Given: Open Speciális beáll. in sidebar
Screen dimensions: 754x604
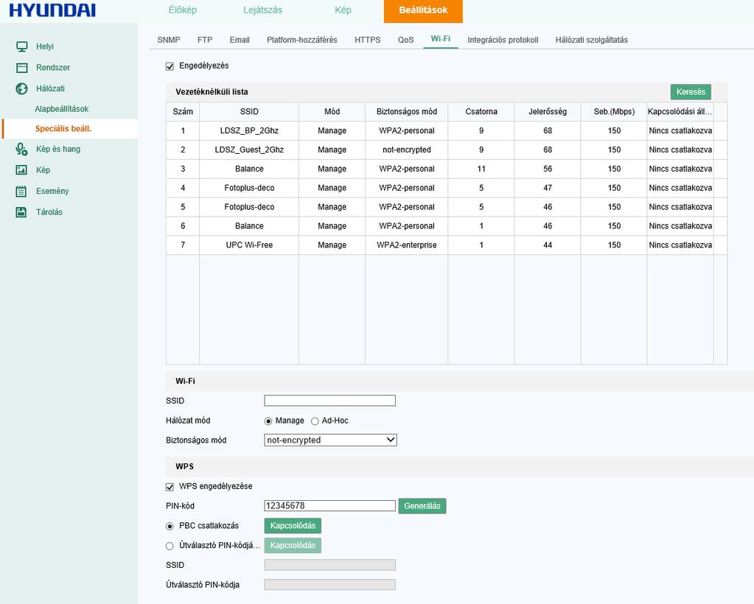Looking at the screenshot, I should (63, 129).
